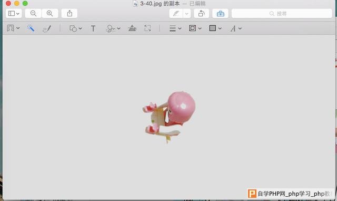Open the selection tools dropdown

click(x=13, y=28)
